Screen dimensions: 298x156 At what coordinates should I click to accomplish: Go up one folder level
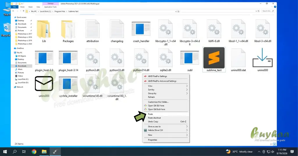pos(24,11)
